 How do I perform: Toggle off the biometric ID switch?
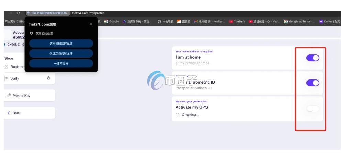coord(312,83)
